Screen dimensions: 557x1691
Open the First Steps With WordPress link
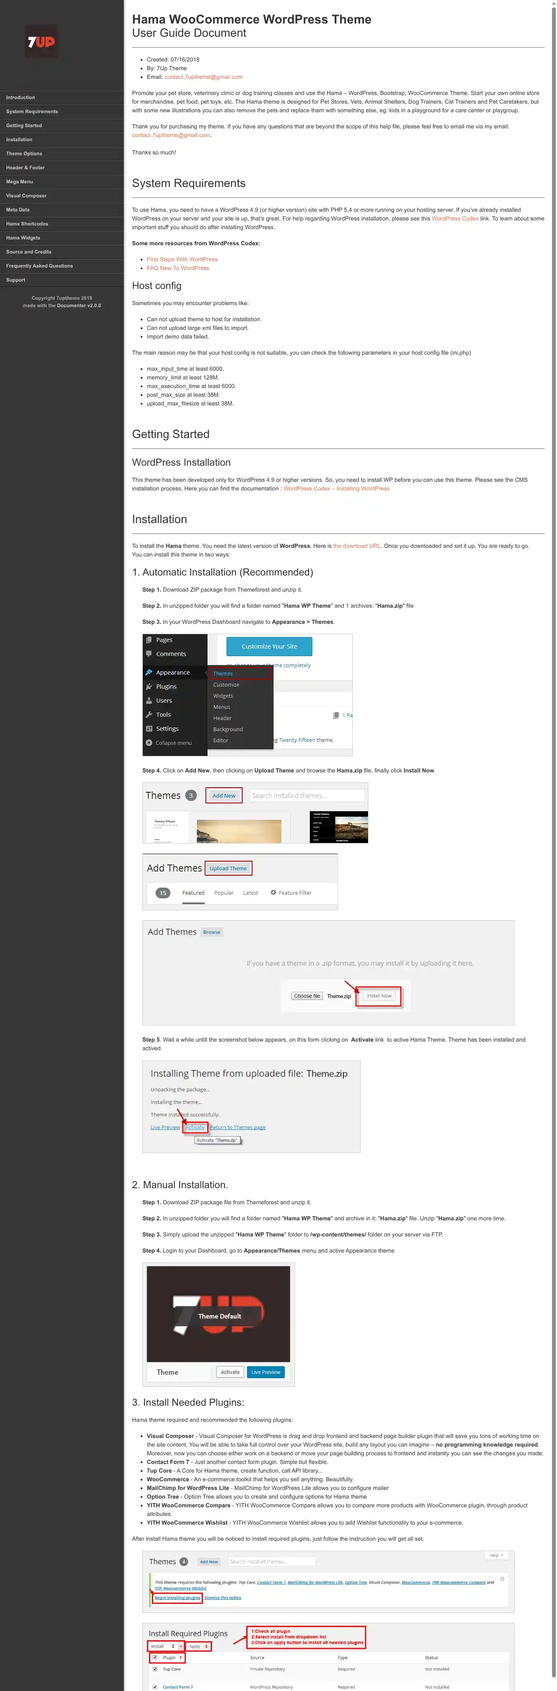tap(182, 259)
